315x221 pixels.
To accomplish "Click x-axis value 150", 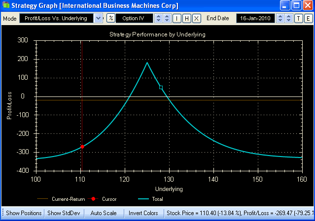I will click(257, 179).
